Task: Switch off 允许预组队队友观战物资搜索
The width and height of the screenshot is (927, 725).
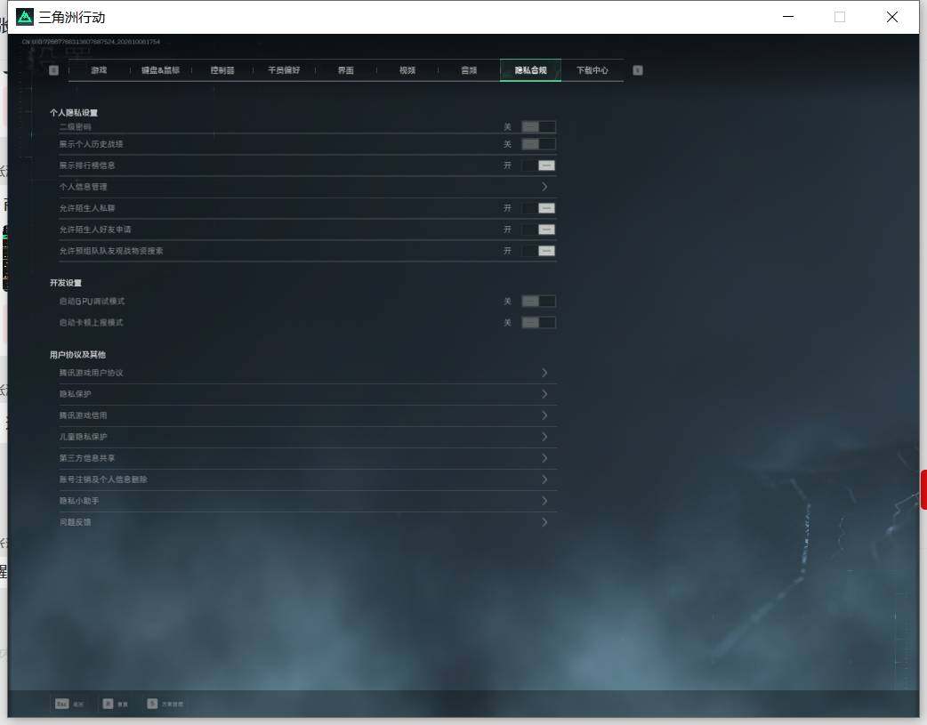Action: pos(538,251)
